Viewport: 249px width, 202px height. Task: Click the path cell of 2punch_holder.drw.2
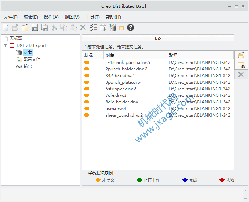[x=199, y=69]
